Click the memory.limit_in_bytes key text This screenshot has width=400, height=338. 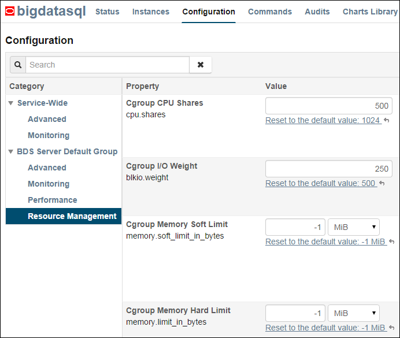tap(166, 322)
